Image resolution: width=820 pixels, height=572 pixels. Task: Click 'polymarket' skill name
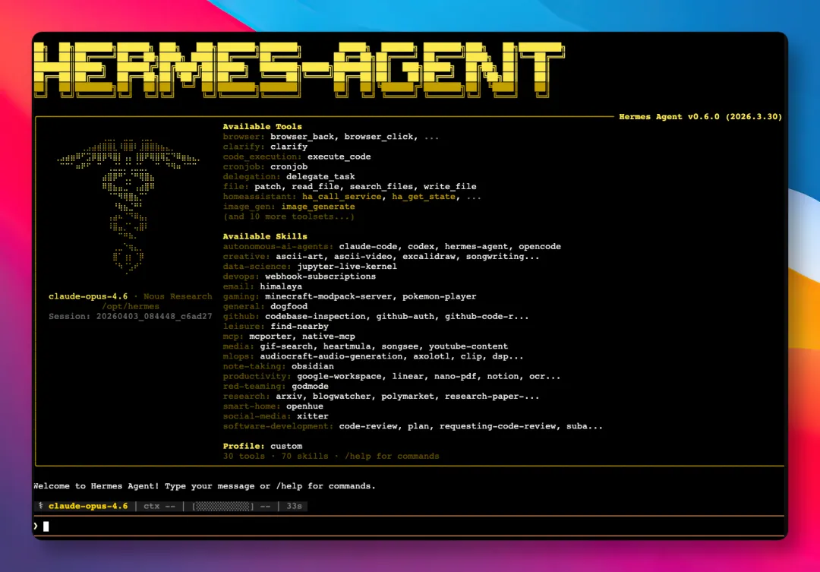point(408,396)
